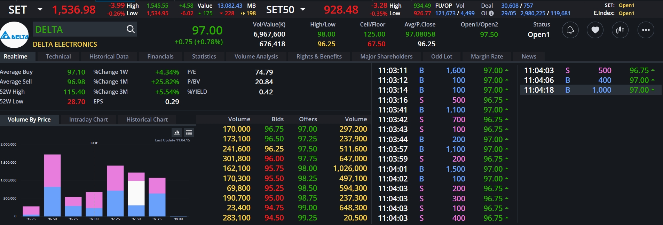Click the "Last" marker line label on chart
Image resolution: width=663 pixels, height=225 pixels.
(x=94, y=143)
